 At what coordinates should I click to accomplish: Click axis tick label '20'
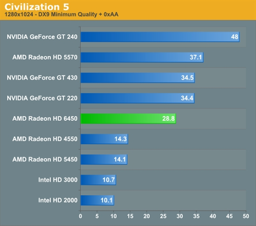tap(146, 216)
